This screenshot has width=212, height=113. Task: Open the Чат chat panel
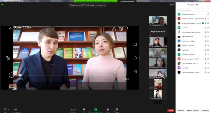tap(84, 110)
